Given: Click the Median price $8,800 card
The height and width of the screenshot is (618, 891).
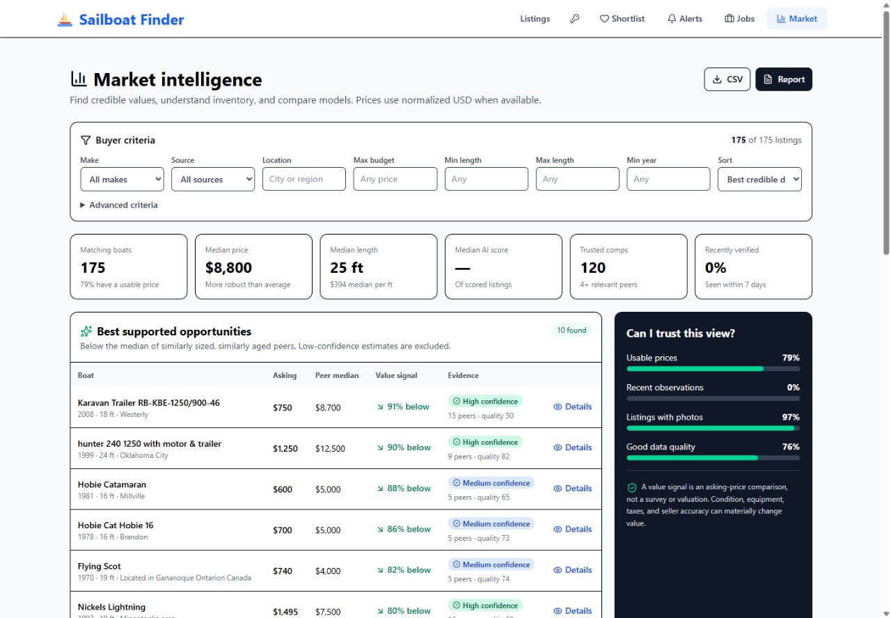Looking at the screenshot, I should pyautogui.click(x=253, y=267).
